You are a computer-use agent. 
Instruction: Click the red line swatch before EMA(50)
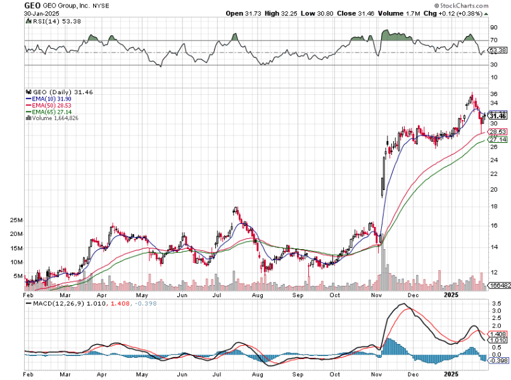point(28,106)
